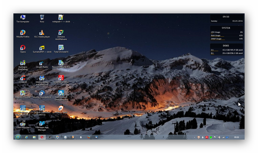
Task: Click the water drop tray icon
Action: tap(203, 137)
